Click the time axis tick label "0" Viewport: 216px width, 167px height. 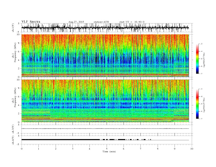tap(22, 149)
